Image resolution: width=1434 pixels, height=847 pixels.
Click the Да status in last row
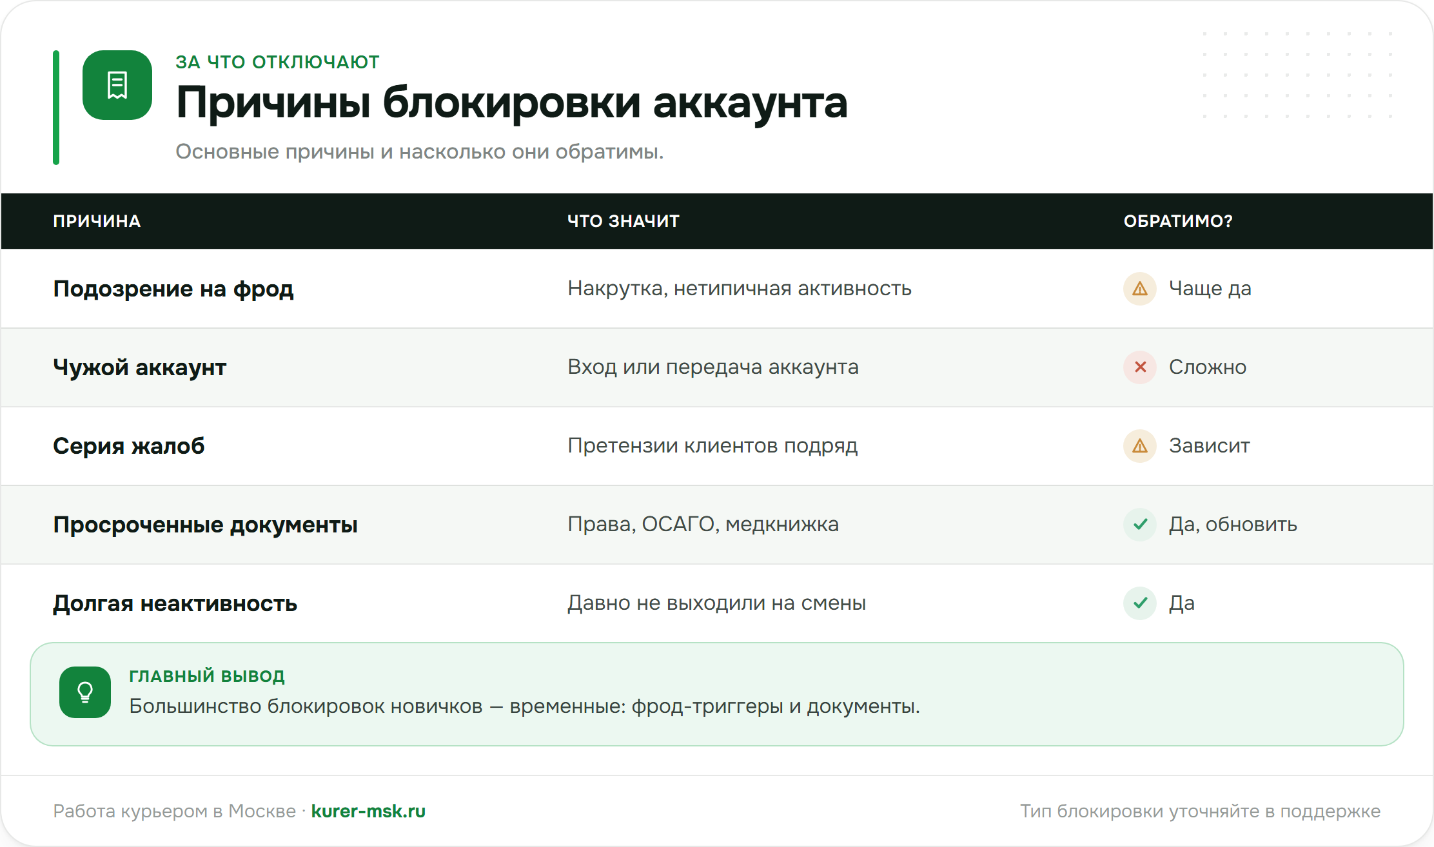pos(1182,603)
